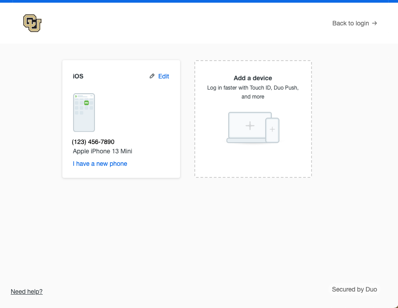Go back via the Back to login link
Image resolution: width=398 pixels, height=308 pixels.
coord(350,23)
